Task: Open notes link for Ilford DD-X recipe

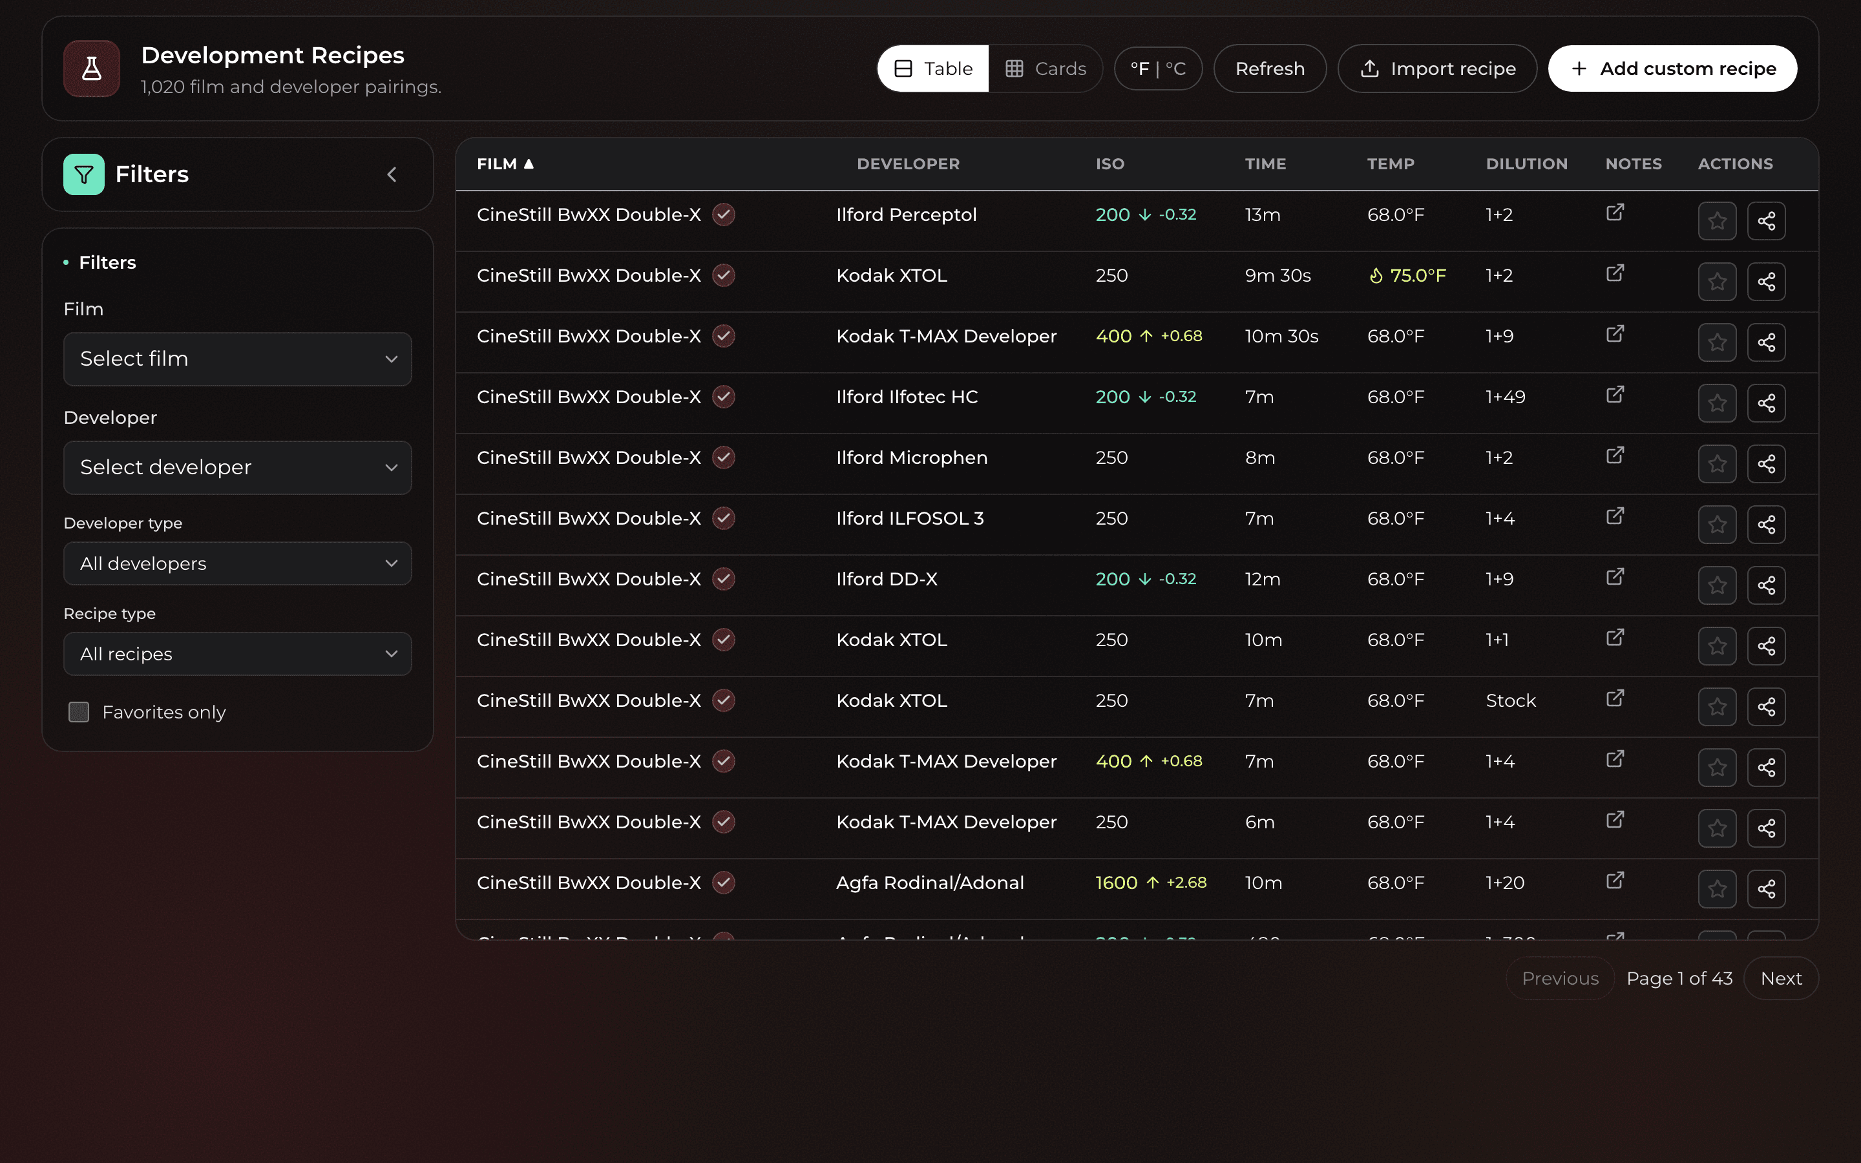Action: click(x=1615, y=577)
